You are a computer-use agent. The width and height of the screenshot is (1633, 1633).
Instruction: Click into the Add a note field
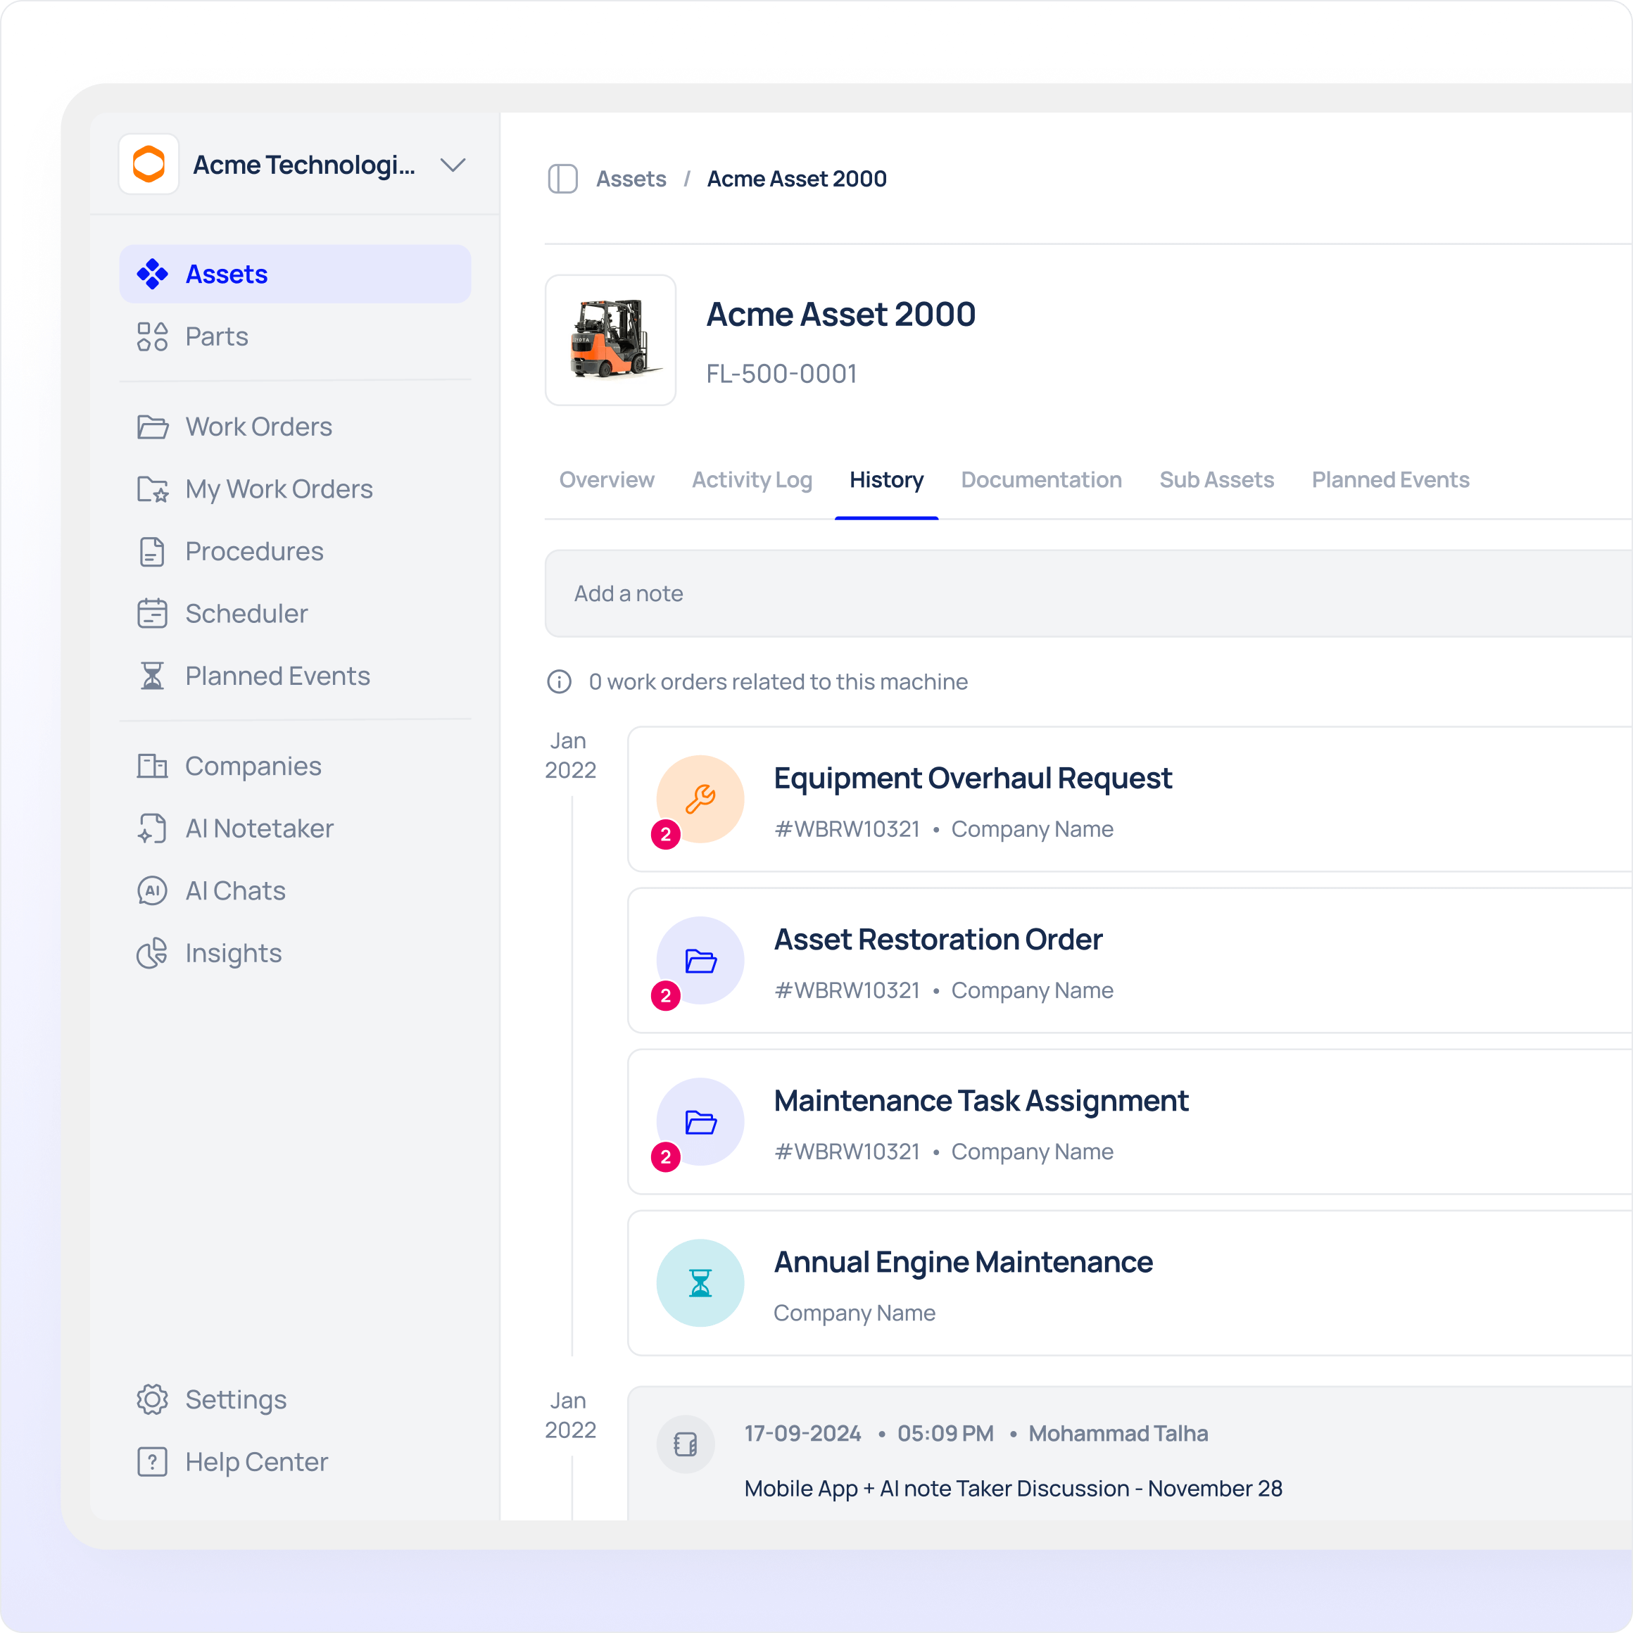(1082, 593)
